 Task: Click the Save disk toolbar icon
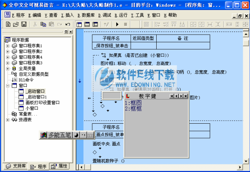[24, 24]
